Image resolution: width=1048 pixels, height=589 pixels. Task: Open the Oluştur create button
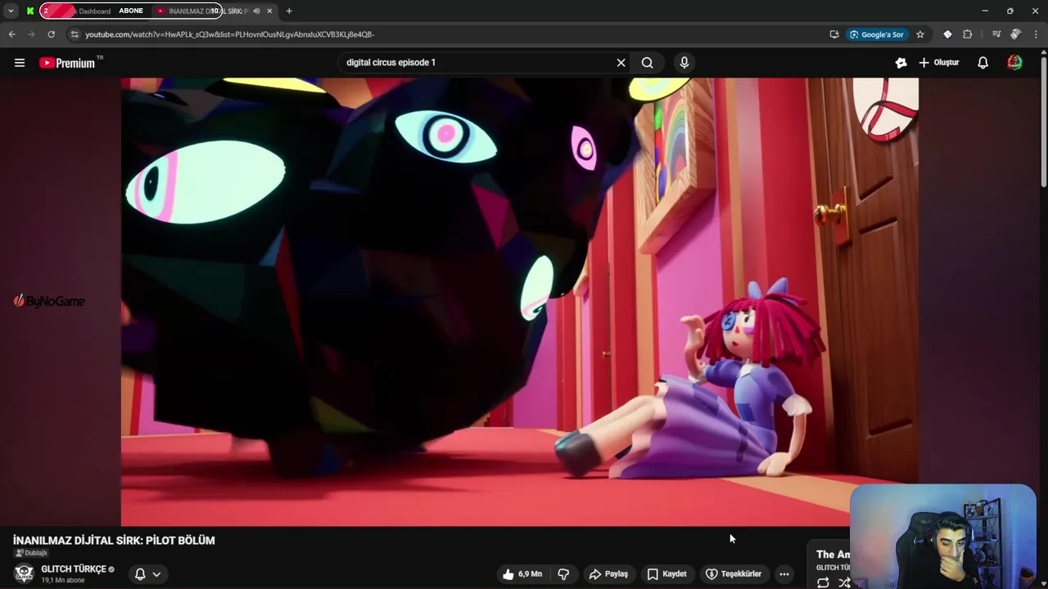coord(939,62)
